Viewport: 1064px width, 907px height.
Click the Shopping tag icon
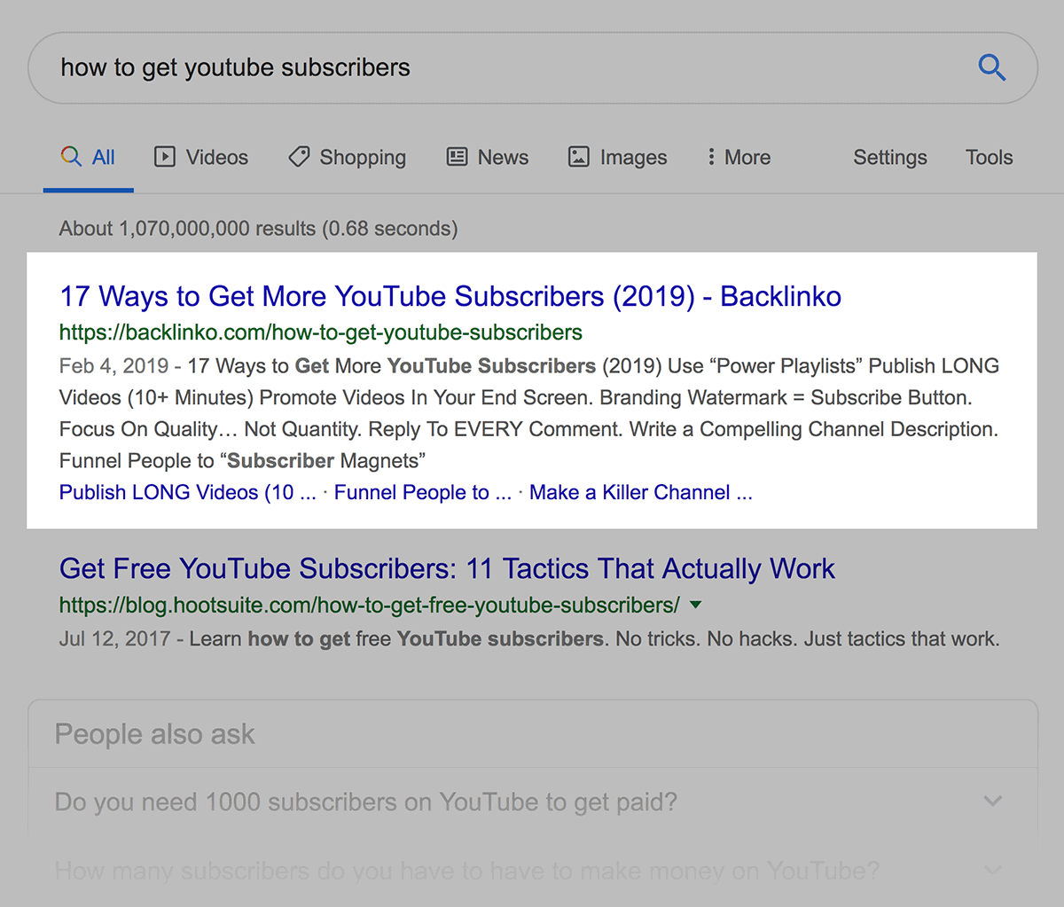point(299,157)
